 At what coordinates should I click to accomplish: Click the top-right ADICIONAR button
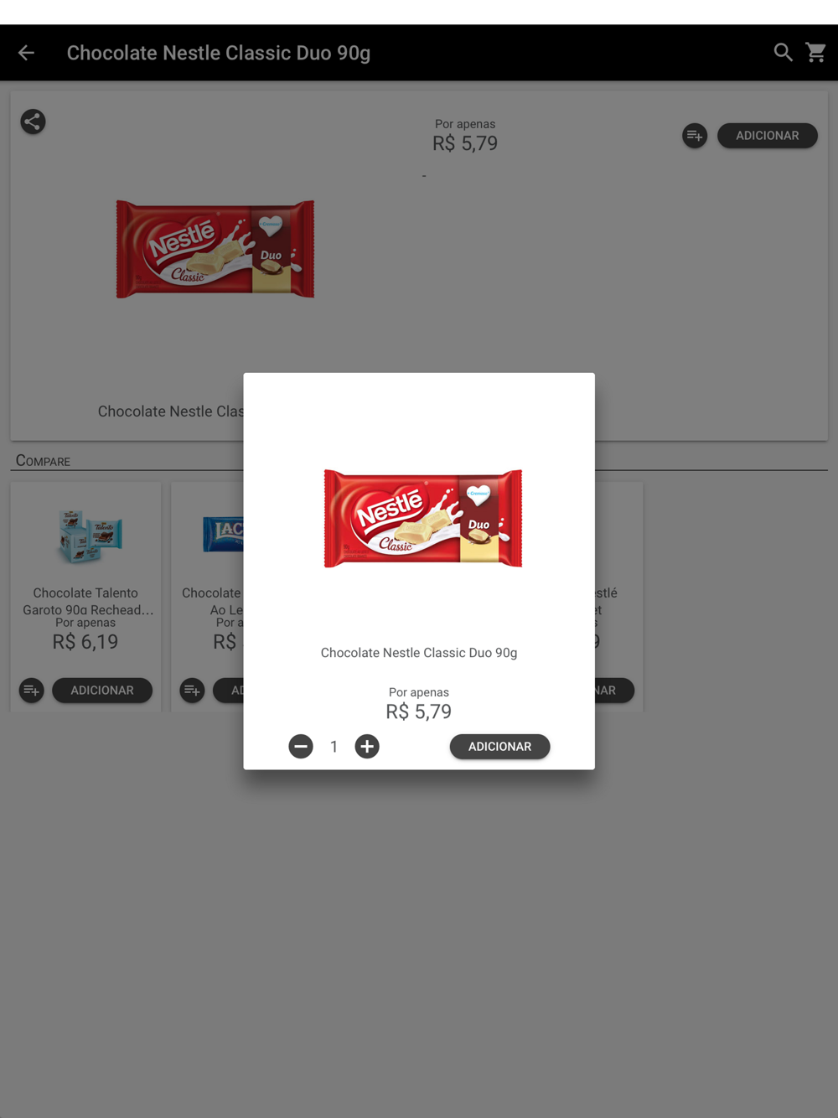click(x=767, y=136)
